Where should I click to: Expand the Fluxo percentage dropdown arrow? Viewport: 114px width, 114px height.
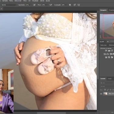pos(47,5)
